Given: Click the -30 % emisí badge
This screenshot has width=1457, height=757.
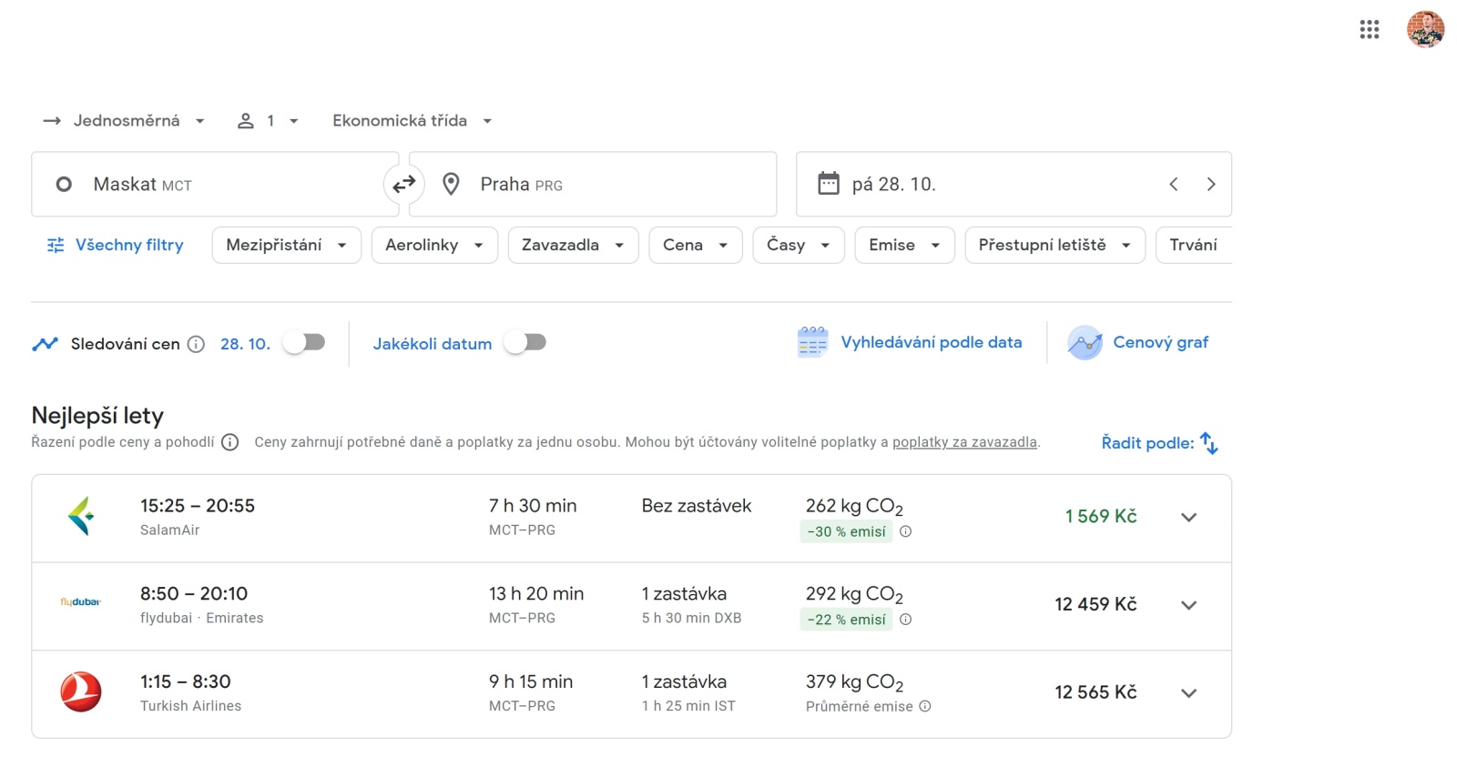Looking at the screenshot, I should pyautogui.click(x=846, y=531).
